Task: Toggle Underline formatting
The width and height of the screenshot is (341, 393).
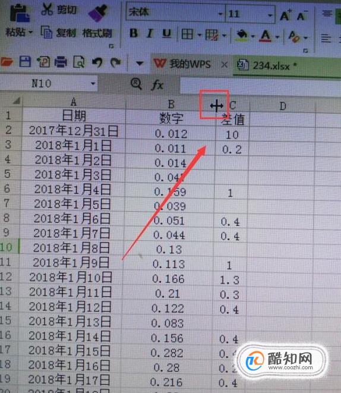Action: tap(167, 34)
